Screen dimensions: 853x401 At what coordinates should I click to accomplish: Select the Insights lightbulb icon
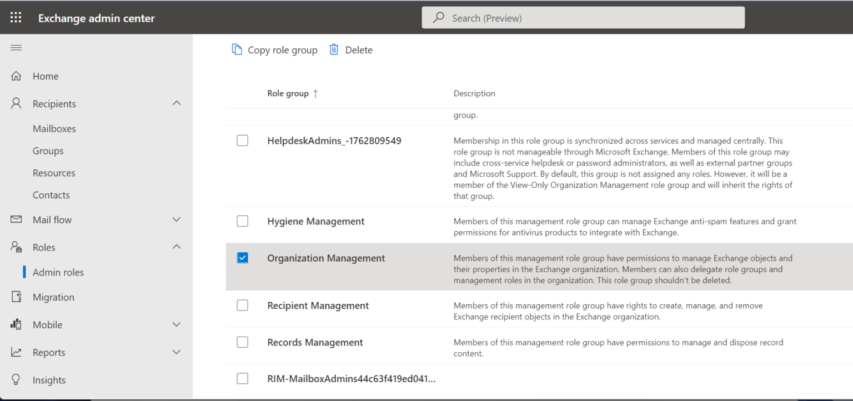tap(16, 379)
